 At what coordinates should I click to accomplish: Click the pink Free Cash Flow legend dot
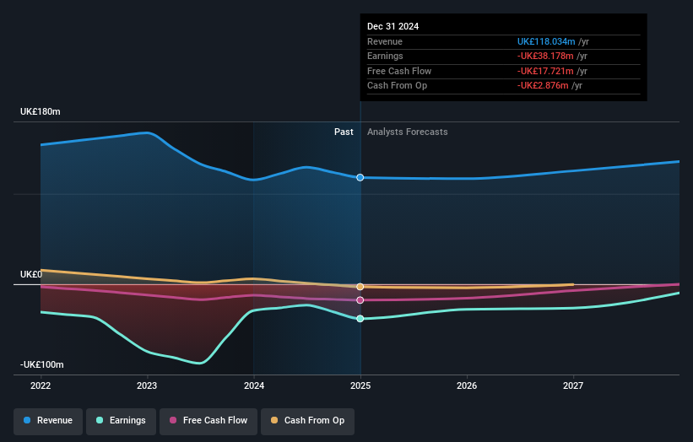173,420
